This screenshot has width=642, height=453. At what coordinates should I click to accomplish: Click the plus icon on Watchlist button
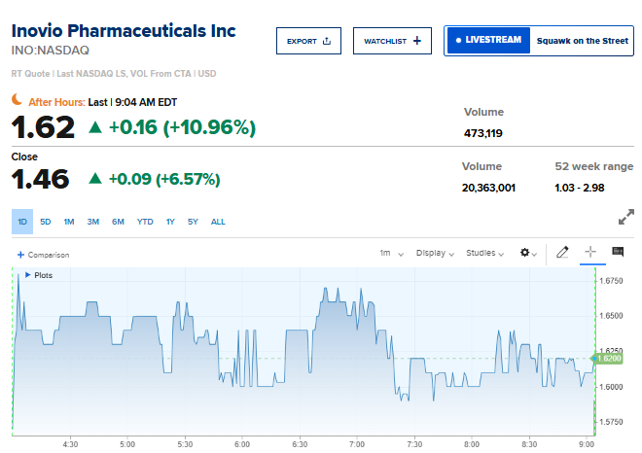click(x=416, y=41)
